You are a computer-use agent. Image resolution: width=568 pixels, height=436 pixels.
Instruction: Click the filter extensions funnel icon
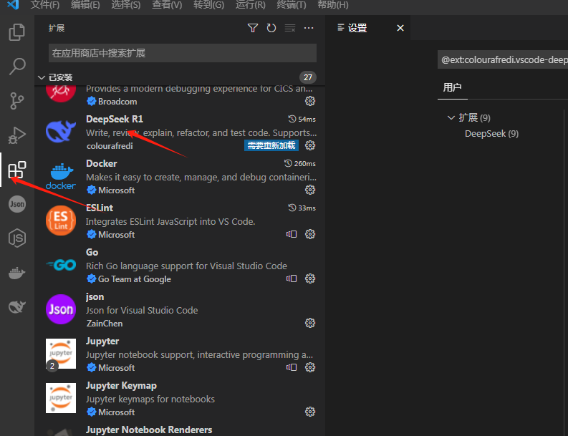pos(253,28)
